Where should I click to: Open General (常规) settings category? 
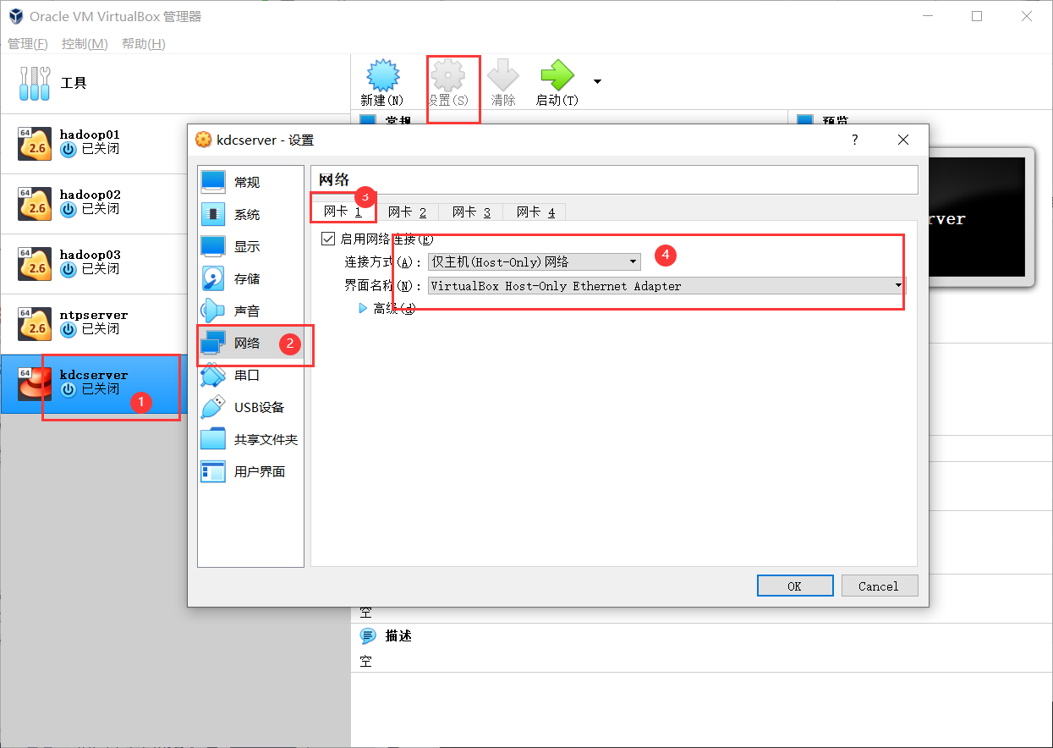(250, 182)
